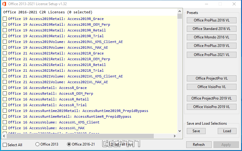Click the Office VisioPro 2019 VL preset
The width and height of the screenshot is (242, 151).
(x=211, y=107)
